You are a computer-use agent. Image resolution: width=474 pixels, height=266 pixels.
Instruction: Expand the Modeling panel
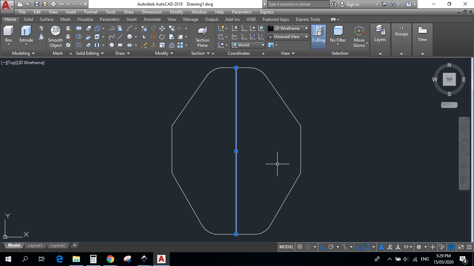point(23,53)
